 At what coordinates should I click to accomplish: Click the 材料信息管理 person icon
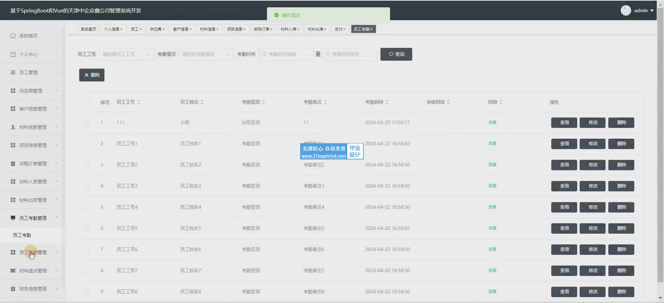click(13, 127)
